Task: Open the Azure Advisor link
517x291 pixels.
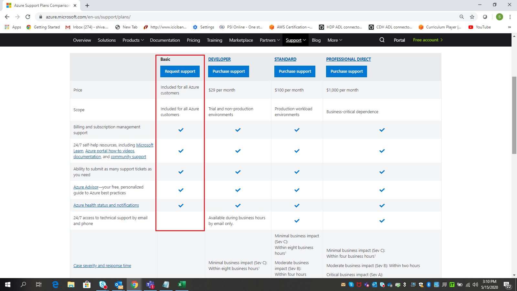Action: point(86,187)
